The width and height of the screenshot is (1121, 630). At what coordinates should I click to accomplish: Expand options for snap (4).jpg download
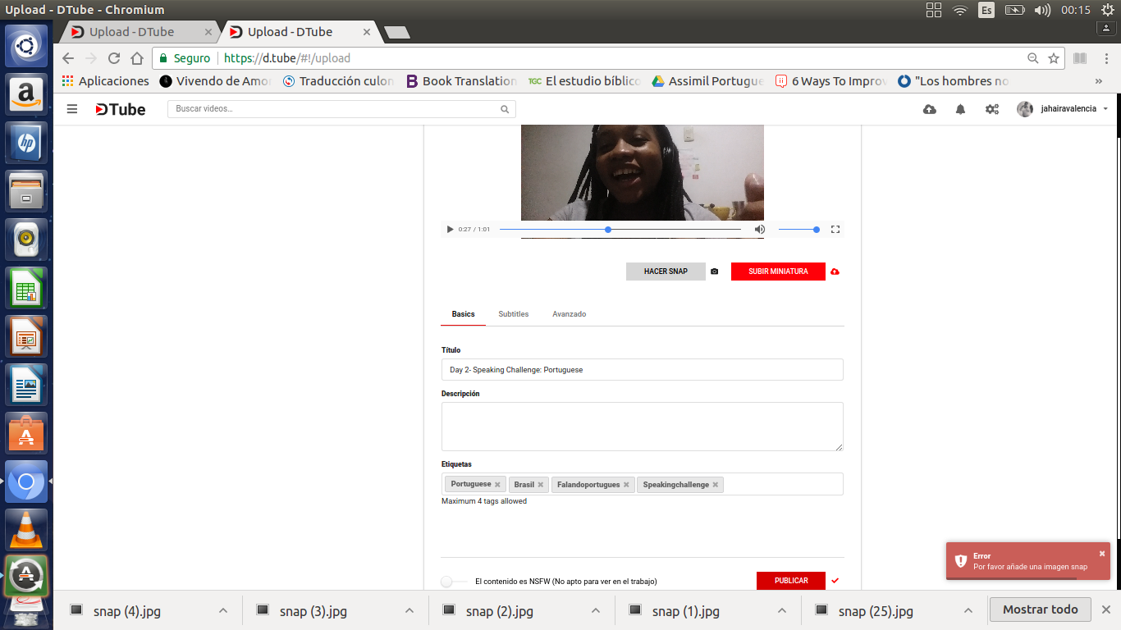[223, 611]
